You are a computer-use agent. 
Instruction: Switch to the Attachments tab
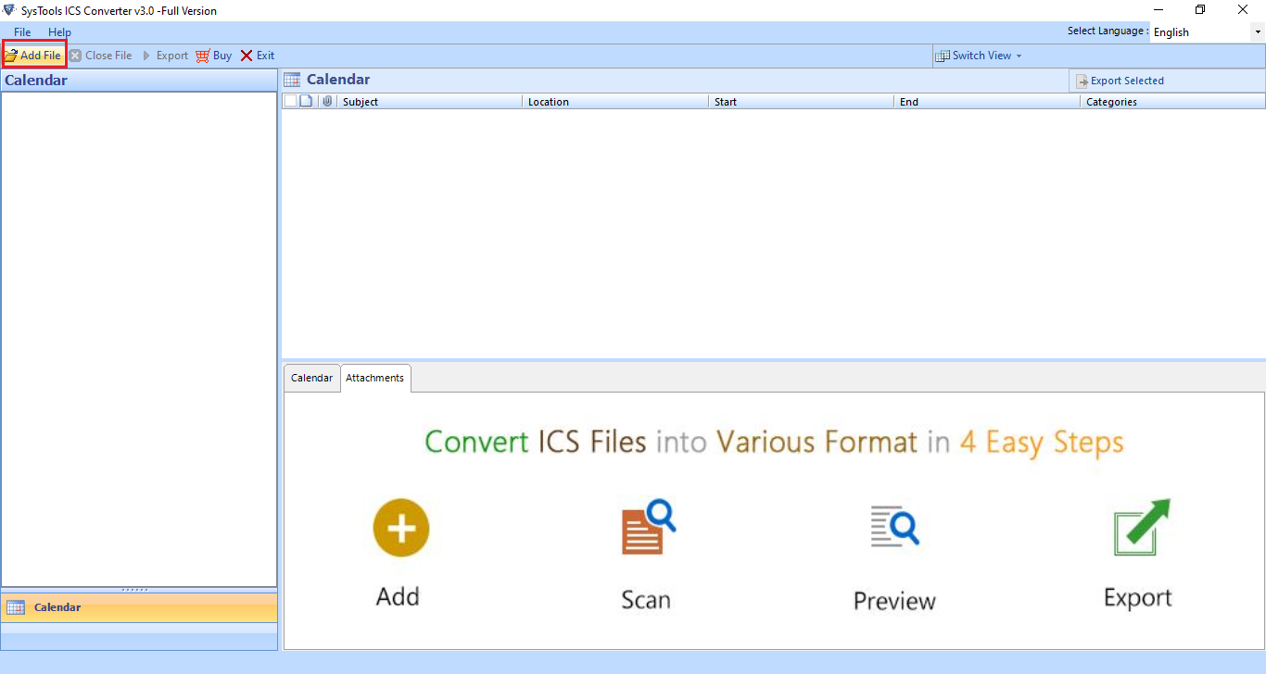tap(375, 378)
